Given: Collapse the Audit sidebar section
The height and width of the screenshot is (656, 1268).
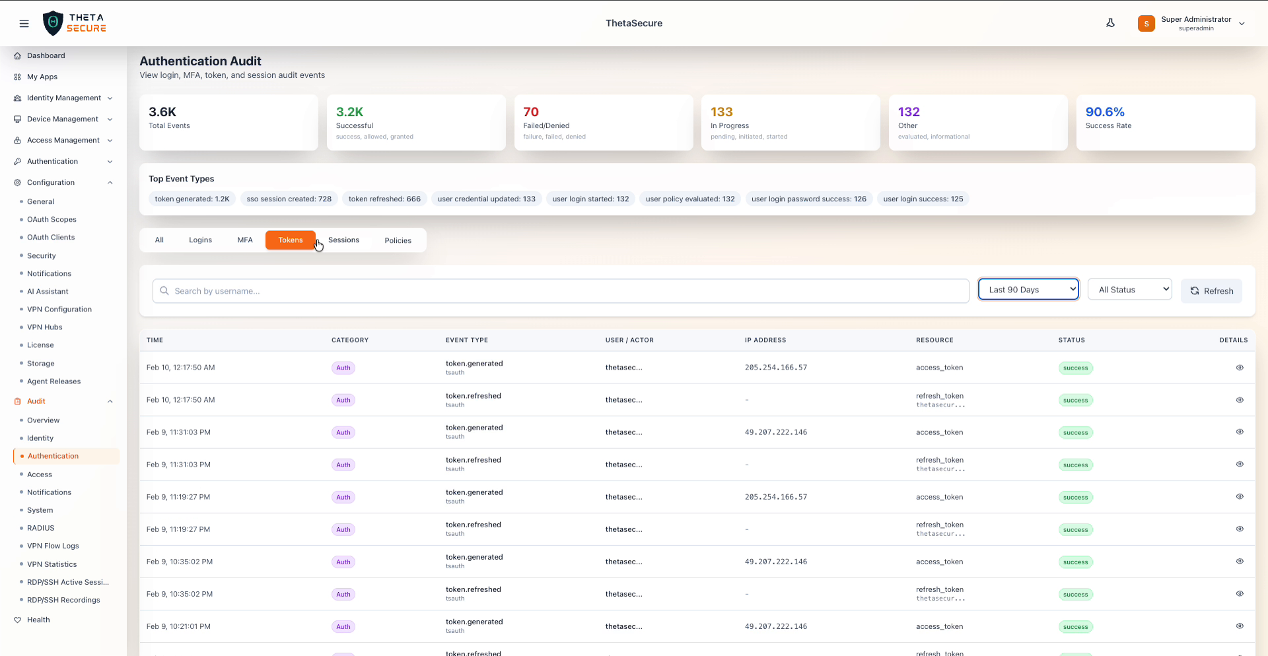Looking at the screenshot, I should (x=110, y=401).
